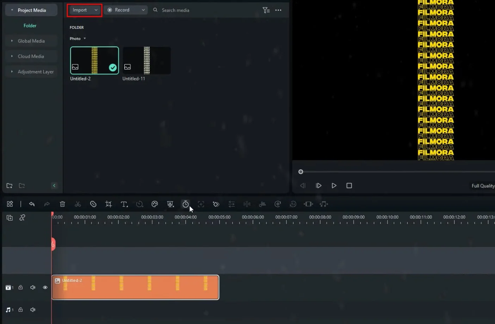Select the Untitled-11 media thumbnail
Viewport: 495px width, 324px height.
tap(147, 61)
